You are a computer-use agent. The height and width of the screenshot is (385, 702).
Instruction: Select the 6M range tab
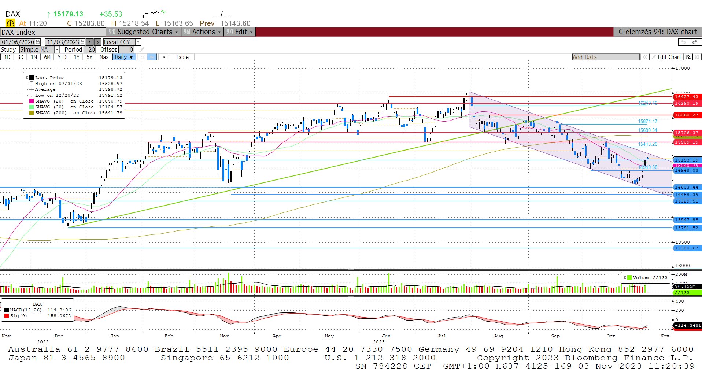47,57
